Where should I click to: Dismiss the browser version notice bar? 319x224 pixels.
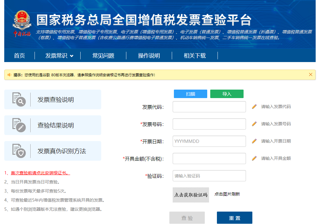(310, 74)
